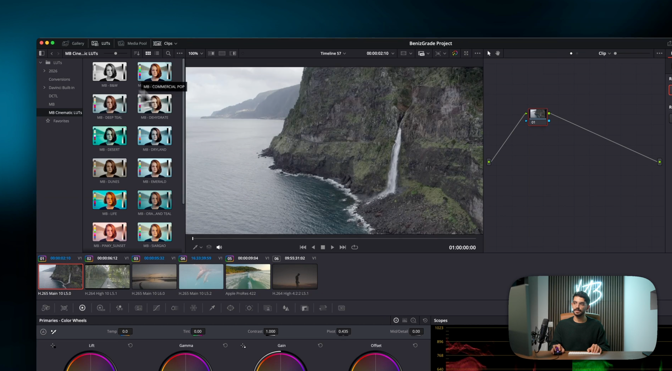
Task: Open the Power Window palette
Action: tap(230, 308)
